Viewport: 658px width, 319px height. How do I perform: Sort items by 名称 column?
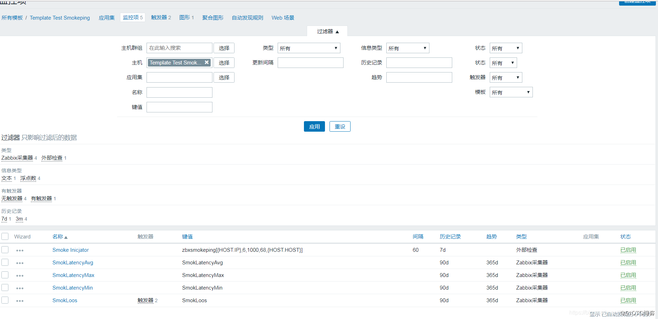click(60, 237)
